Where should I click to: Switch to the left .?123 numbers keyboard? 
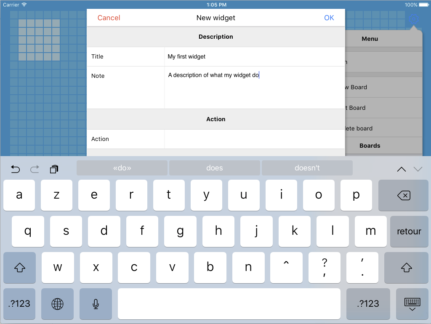tap(19, 304)
